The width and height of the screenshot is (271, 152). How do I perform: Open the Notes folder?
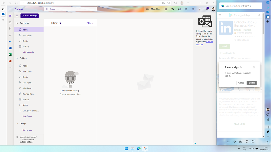click(29, 105)
